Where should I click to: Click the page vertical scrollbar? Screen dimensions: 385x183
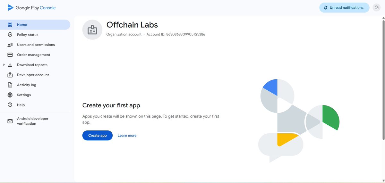[x=383, y=79]
